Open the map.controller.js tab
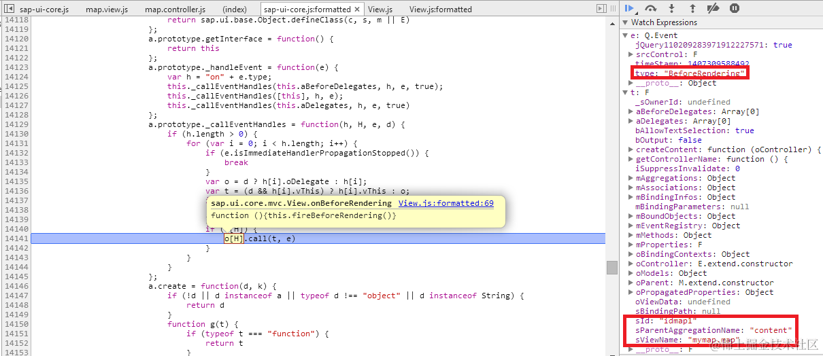 (175, 10)
